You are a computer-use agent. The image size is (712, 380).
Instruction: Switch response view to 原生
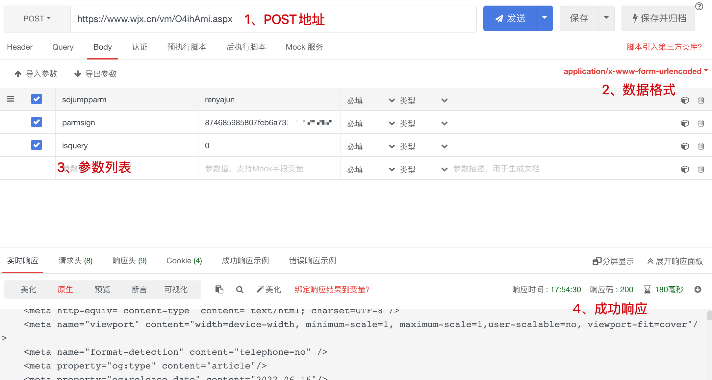[65, 289]
